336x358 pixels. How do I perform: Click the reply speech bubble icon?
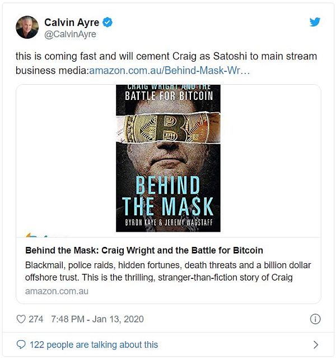click(x=21, y=345)
